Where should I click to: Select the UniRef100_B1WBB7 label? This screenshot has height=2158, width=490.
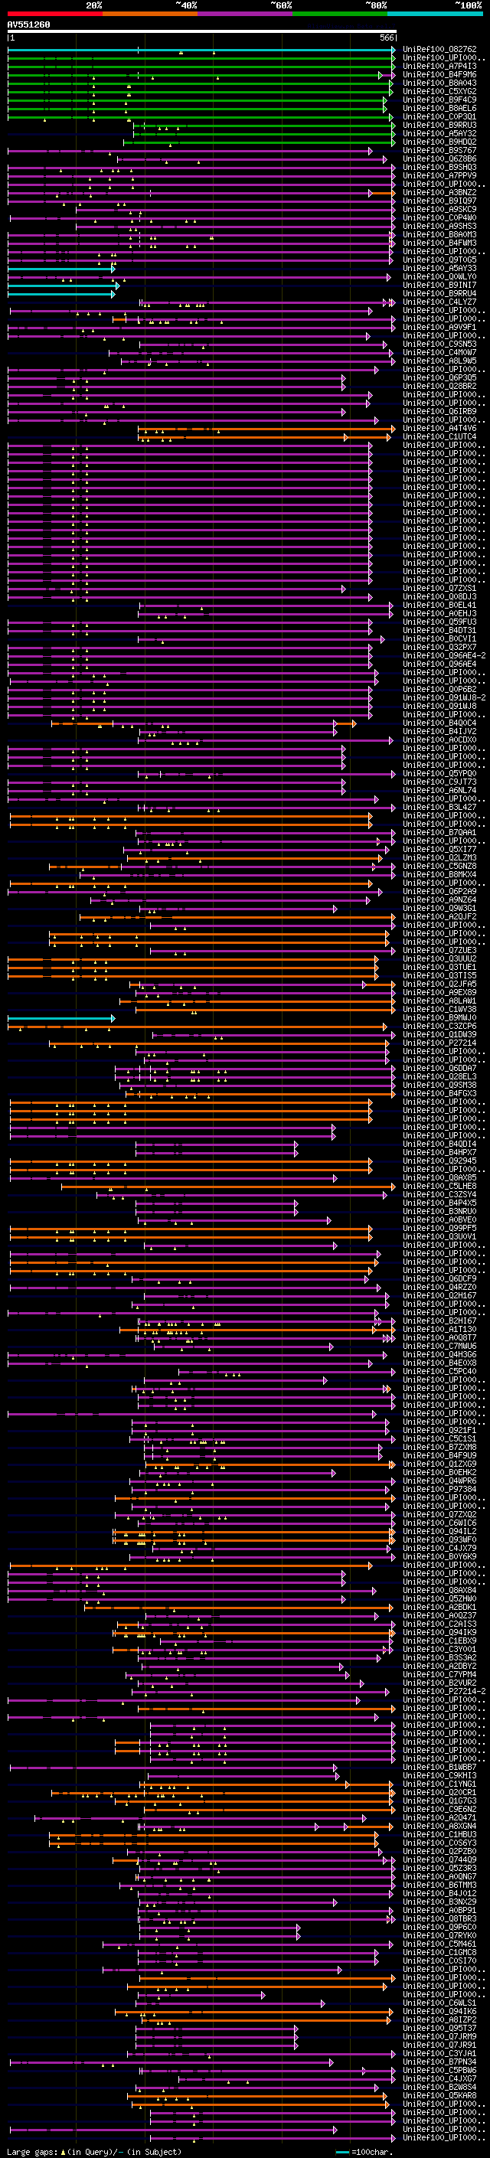click(x=439, y=1768)
